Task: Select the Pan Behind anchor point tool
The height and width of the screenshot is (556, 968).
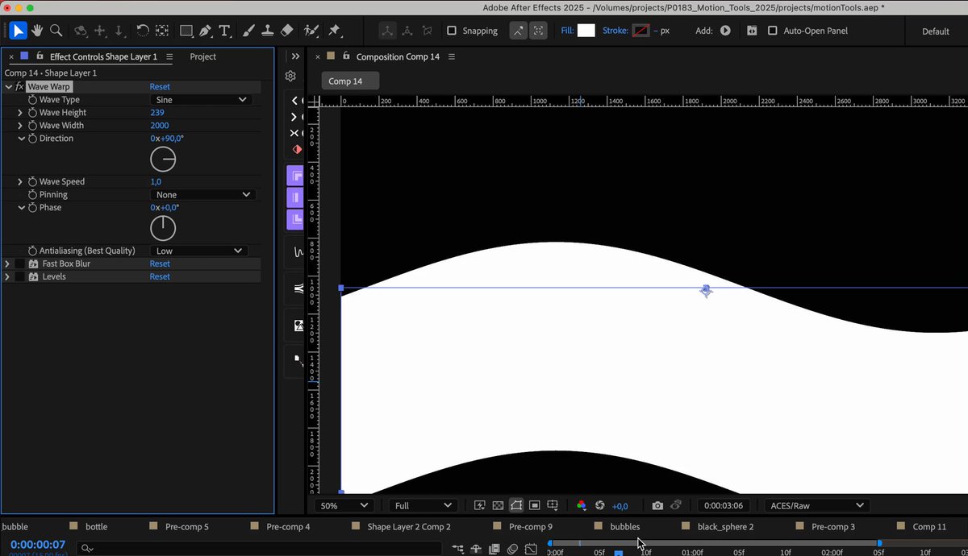Action: coord(162,31)
